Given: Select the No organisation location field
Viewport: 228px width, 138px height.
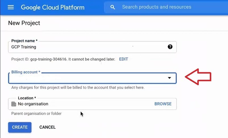Looking at the screenshot, I should (x=92, y=104).
